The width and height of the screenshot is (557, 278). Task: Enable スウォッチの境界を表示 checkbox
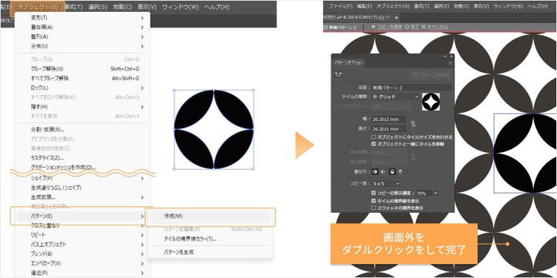(374, 208)
